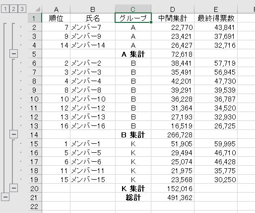This screenshot has height=213, width=255.
Task: Select row 1 header
Action: point(35,18)
